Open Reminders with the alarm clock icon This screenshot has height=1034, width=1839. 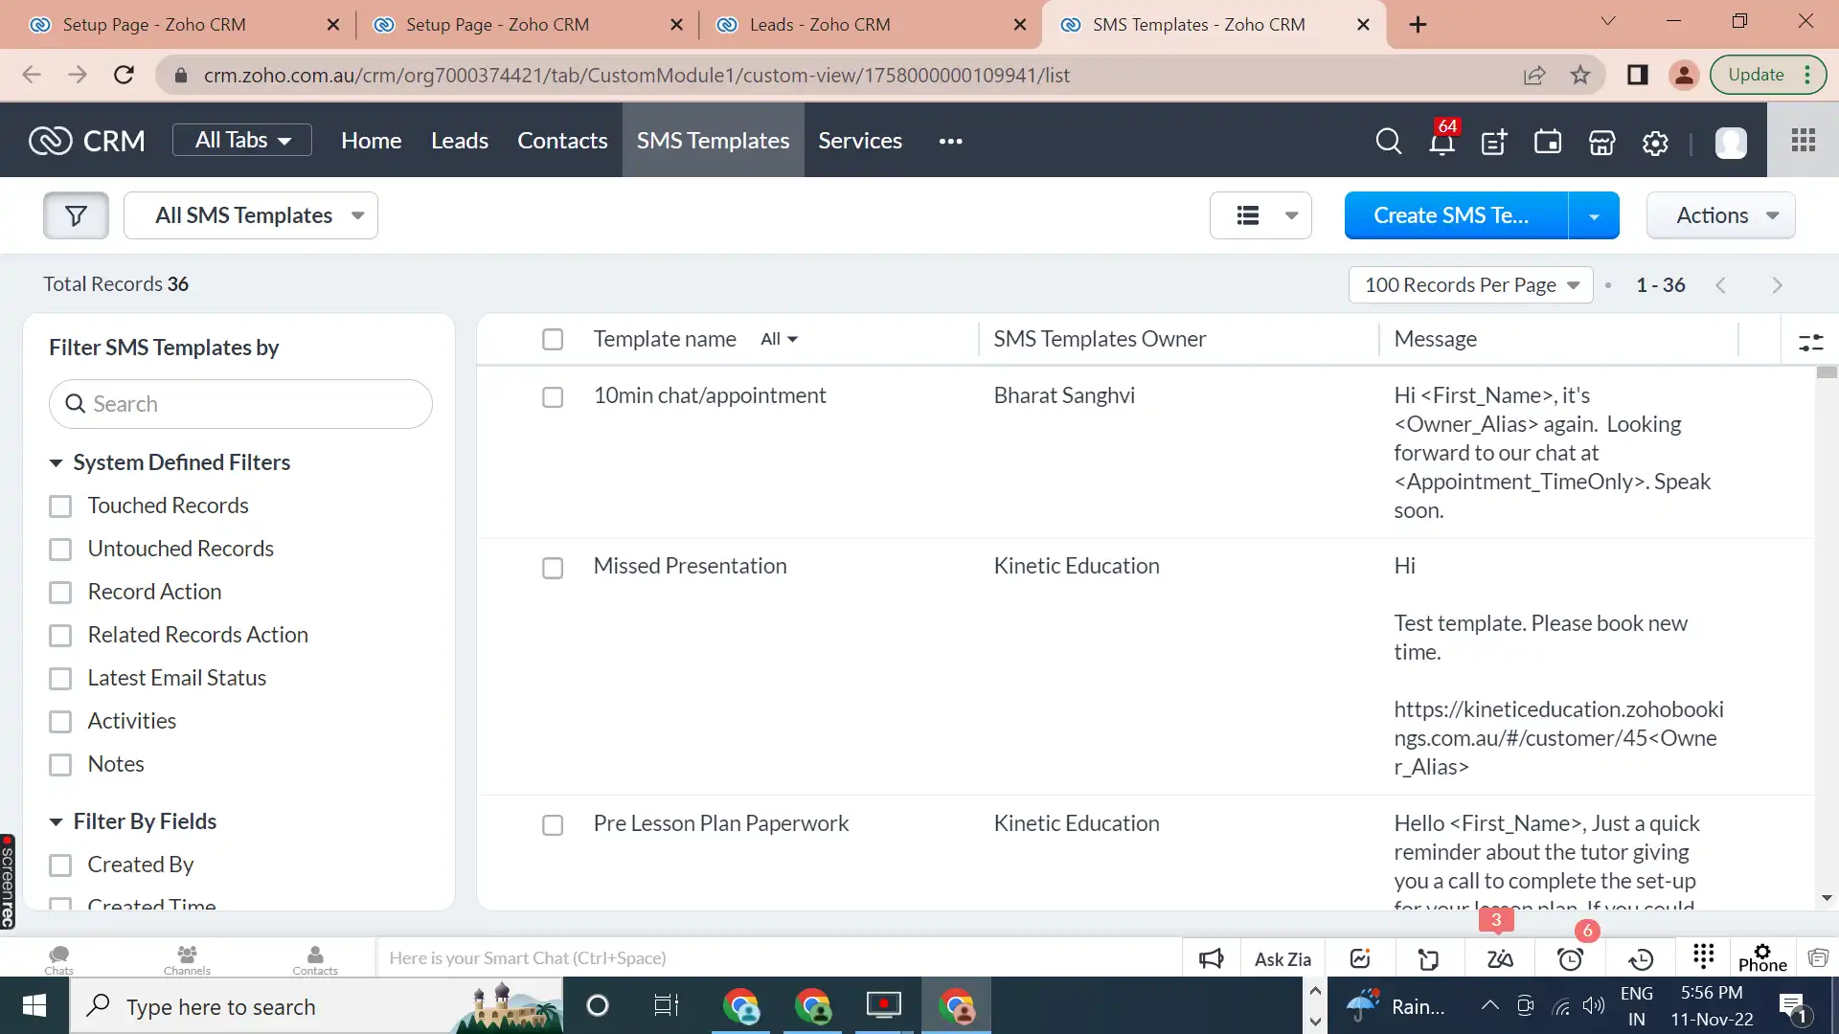tap(1570, 957)
